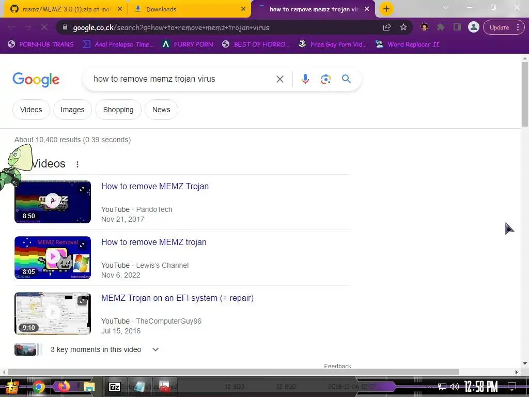Open the notification center icon
Image resolution: width=529 pixels, height=397 pixels.
click(512, 387)
